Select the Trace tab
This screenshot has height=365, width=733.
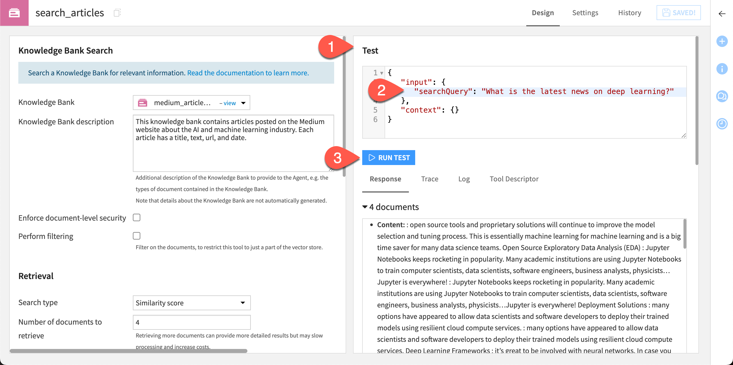point(429,179)
